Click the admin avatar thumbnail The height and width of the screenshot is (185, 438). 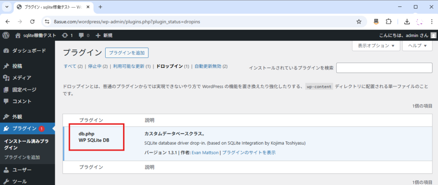(x=433, y=35)
